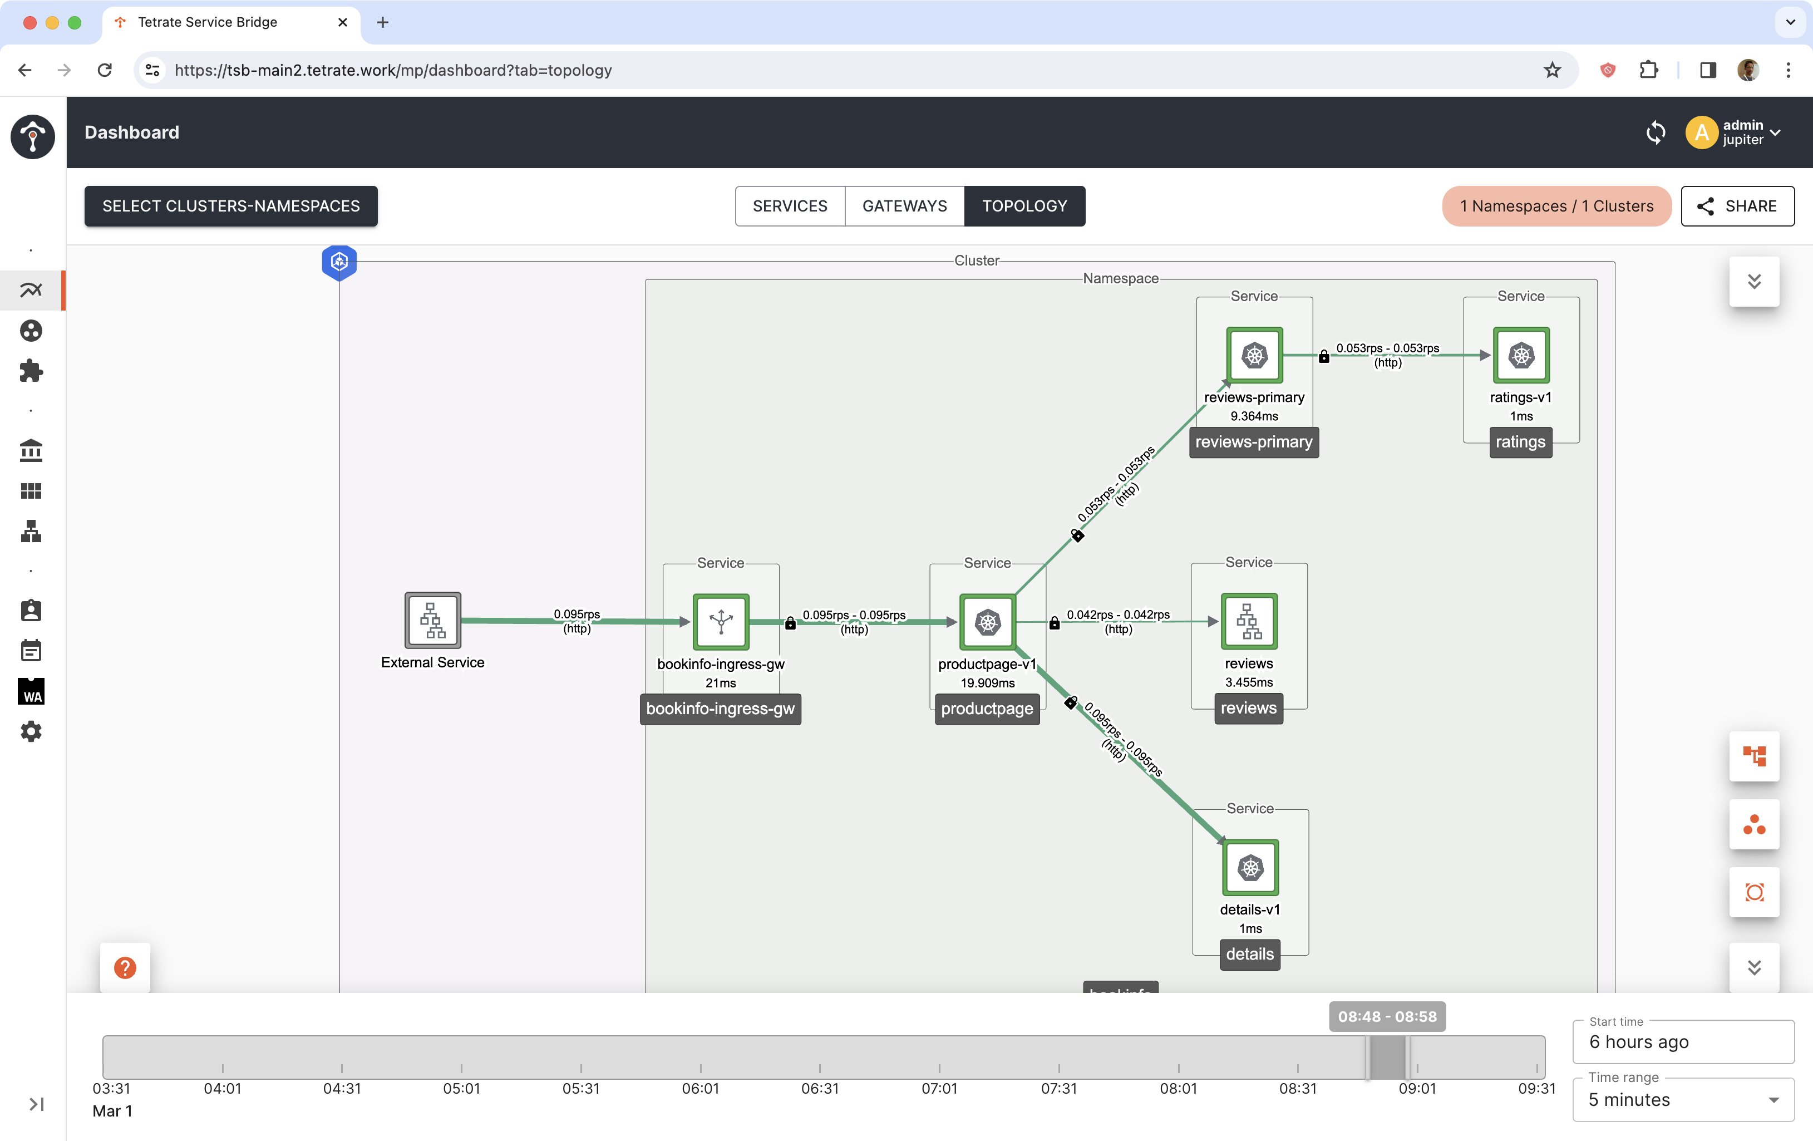Click the orange A avatar
Screen dimensions: 1813x1141
(x=1702, y=132)
